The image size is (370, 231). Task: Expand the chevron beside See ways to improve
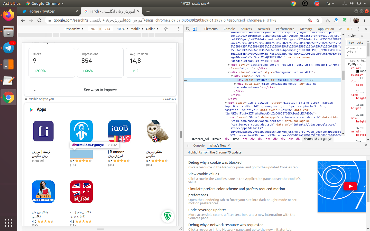tap(35, 90)
